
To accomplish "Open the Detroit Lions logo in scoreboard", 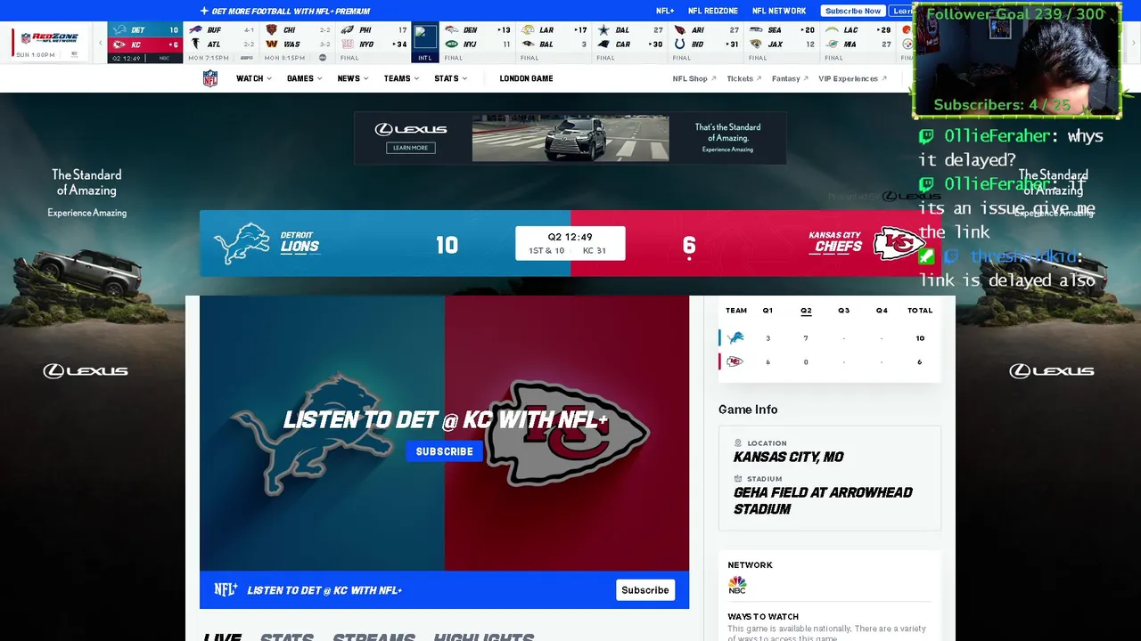I will (x=242, y=244).
